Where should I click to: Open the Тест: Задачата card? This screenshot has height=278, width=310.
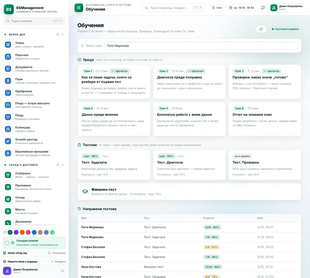pyautogui.click(x=114, y=165)
